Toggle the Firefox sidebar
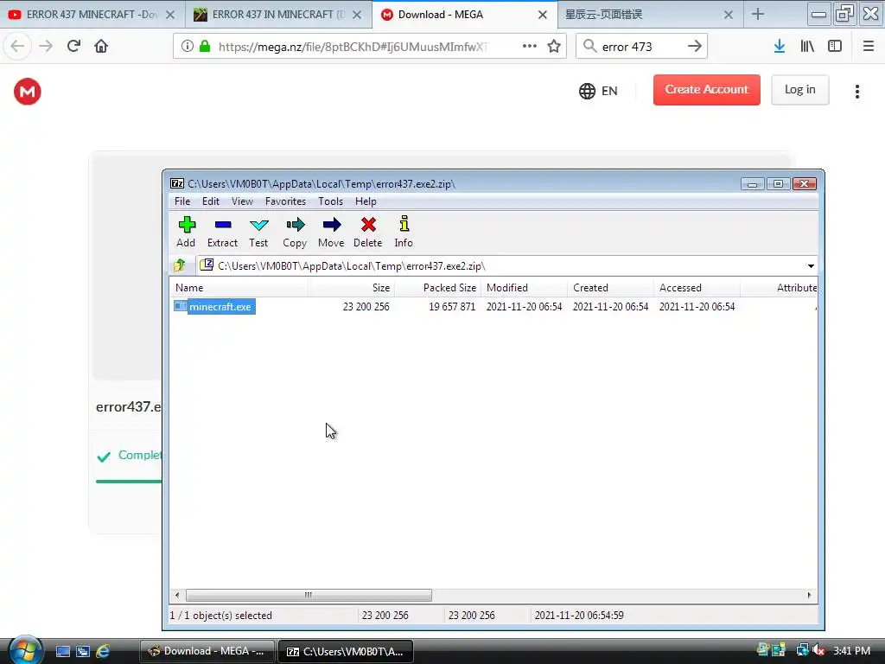The image size is (885, 664). (x=835, y=47)
